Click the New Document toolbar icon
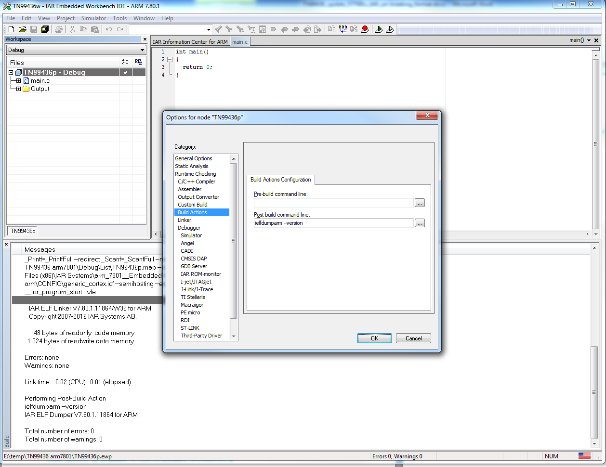Image resolution: width=606 pixels, height=467 pixels. [x=12, y=29]
